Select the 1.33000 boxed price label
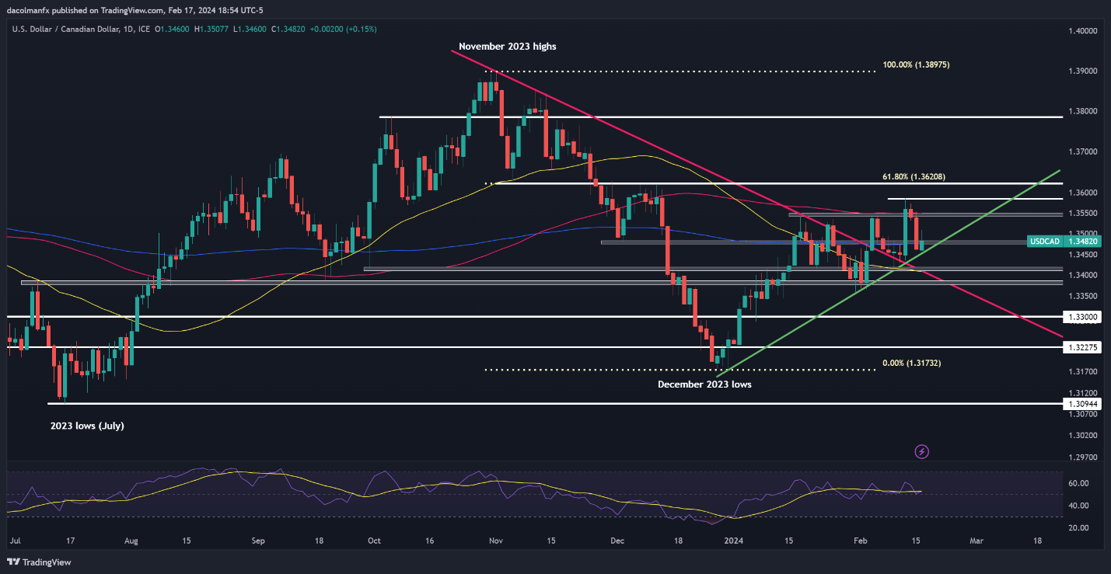The height and width of the screenshot is (574, 1111). (1082, 317)
